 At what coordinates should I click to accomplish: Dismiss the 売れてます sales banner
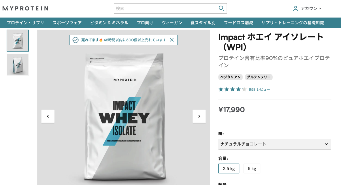[172, 40]
